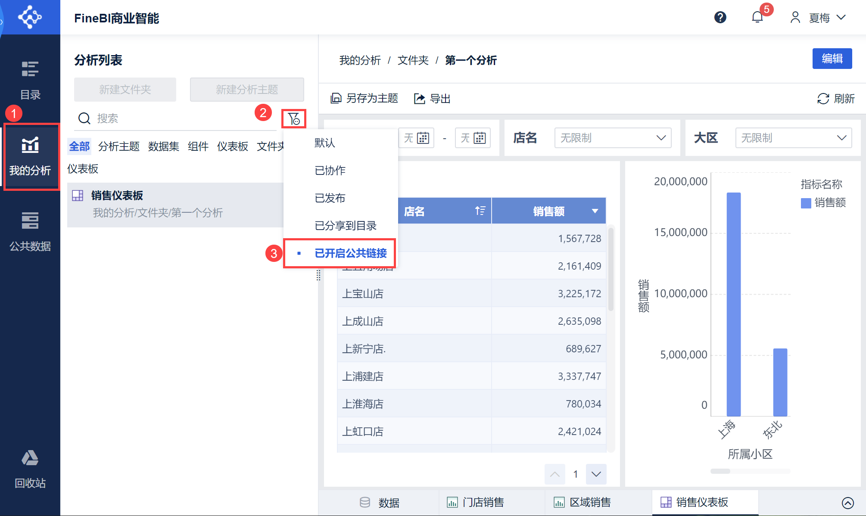Screen dimensions: 866x516
Task: Select the 数据集 category tab
Action: coord(163,146)
